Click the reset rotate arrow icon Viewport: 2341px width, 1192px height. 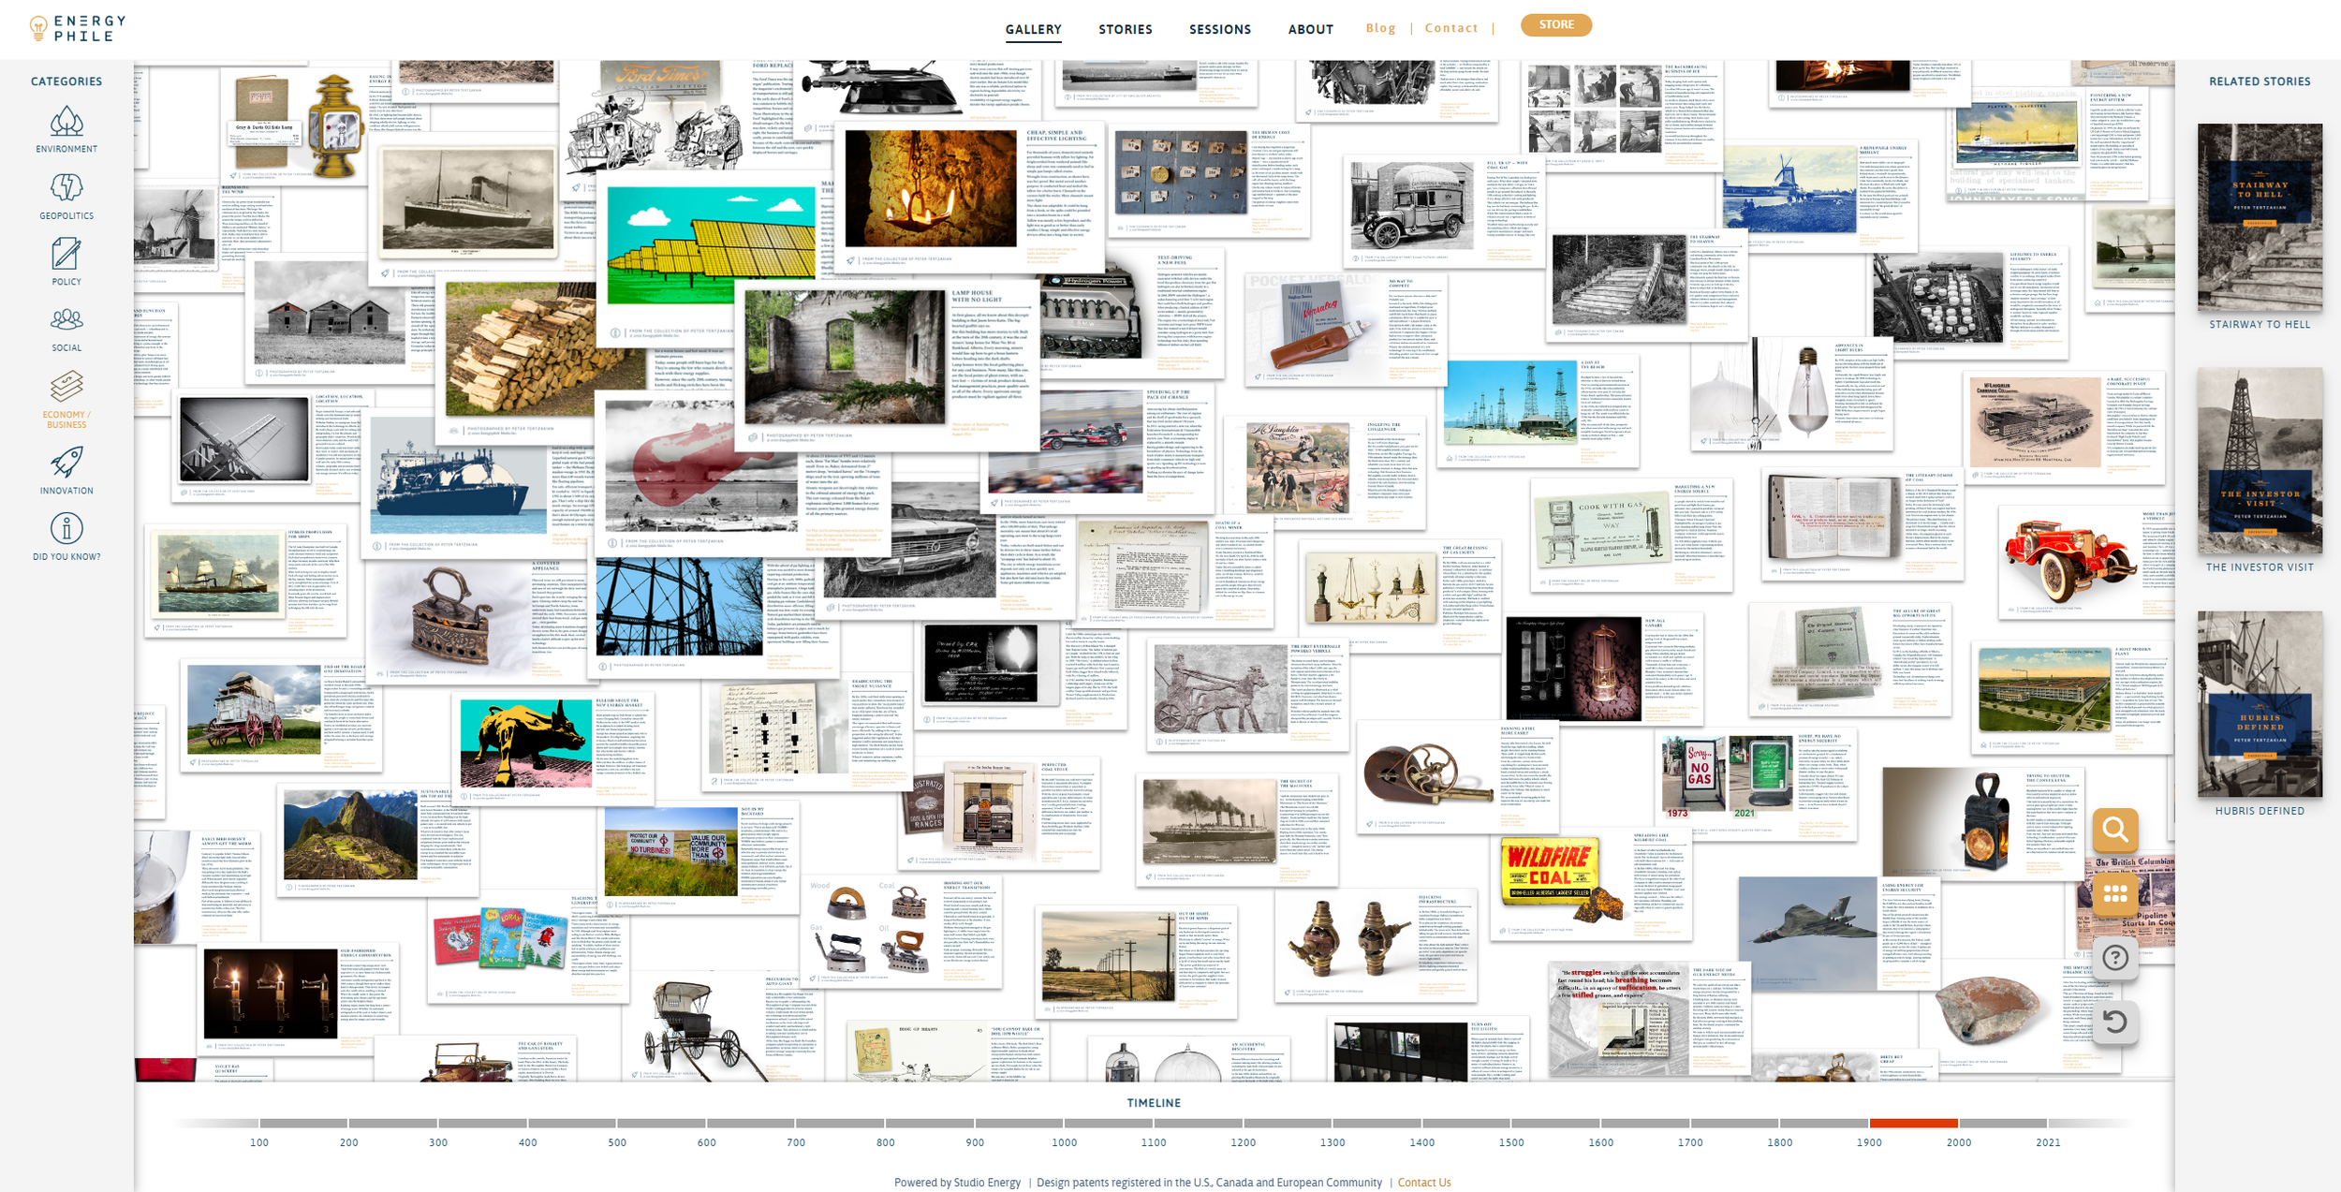(x=2114, y=1022)
